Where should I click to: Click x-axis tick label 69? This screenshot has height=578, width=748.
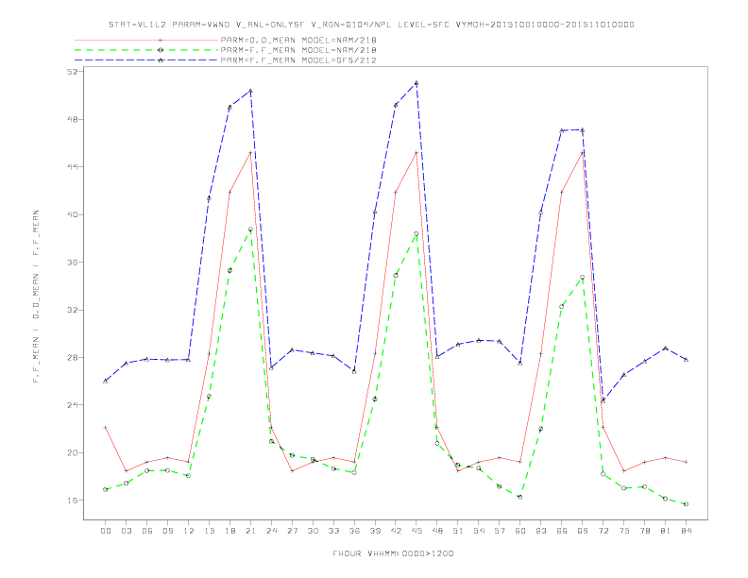[x=583, y=531]
